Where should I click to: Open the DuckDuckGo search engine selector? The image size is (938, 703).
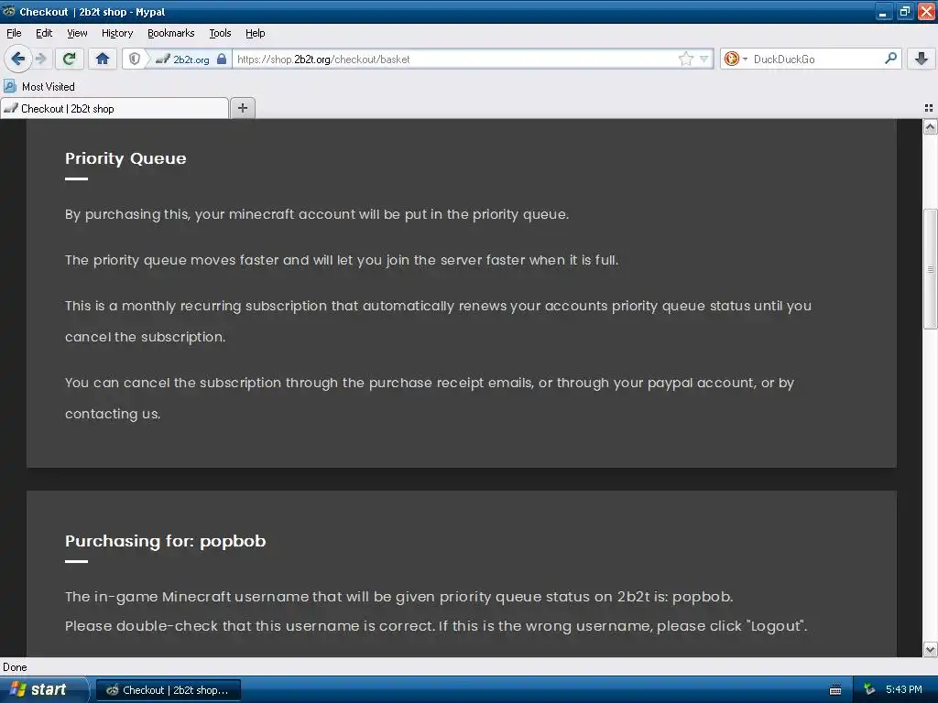pos(736,59)
